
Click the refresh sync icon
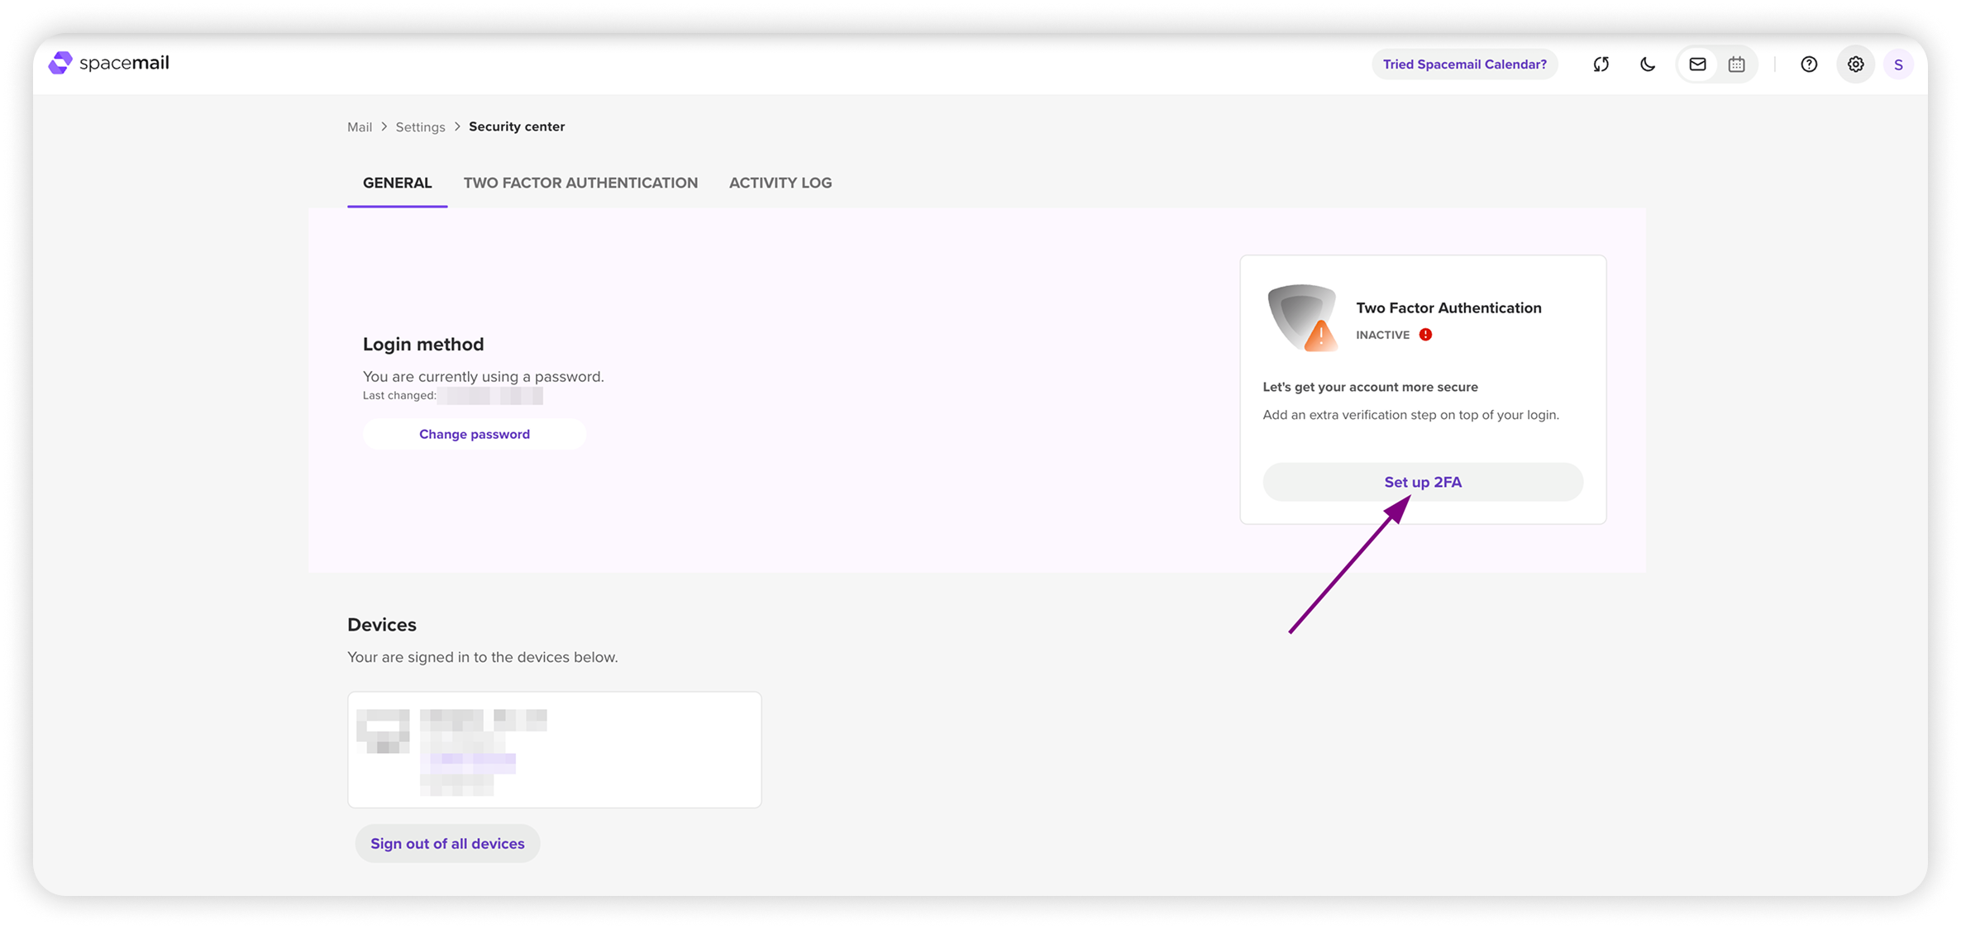(1601, 64)
